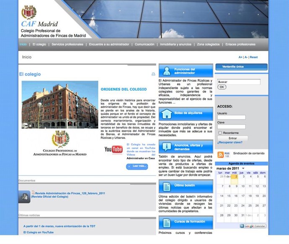Viewport: 289px width, 244px height.
Task: Click the Ventanilla única button
Action: coord(241,67)
